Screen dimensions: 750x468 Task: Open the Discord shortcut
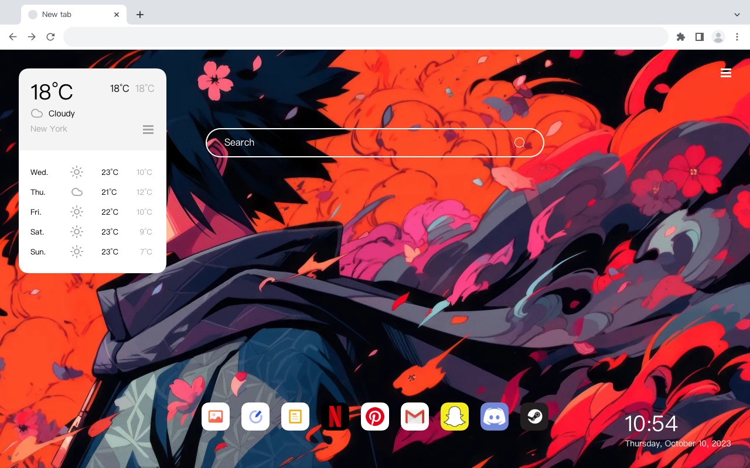(495, 417)
